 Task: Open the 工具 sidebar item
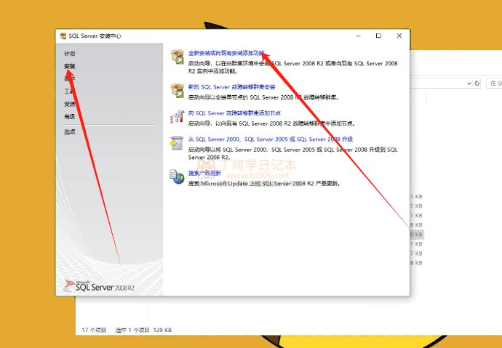click(69, 92)
